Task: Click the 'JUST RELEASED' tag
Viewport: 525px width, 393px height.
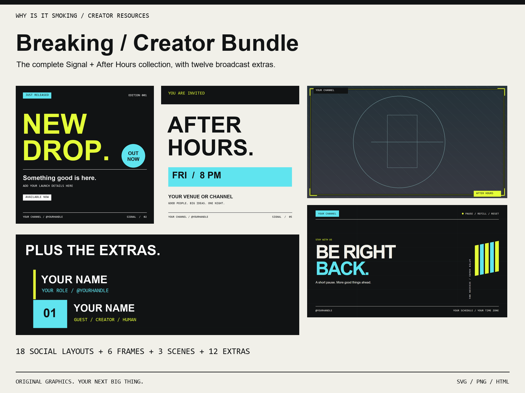Action: coord(37,95)
